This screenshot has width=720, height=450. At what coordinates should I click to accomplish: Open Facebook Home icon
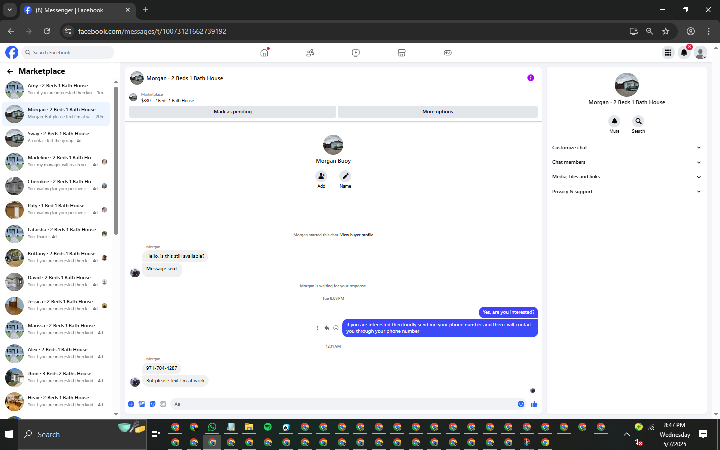(264, 52)
